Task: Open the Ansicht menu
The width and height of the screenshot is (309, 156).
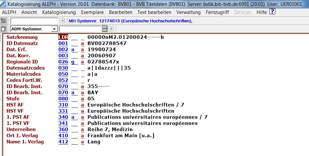Action: (29, 12)
